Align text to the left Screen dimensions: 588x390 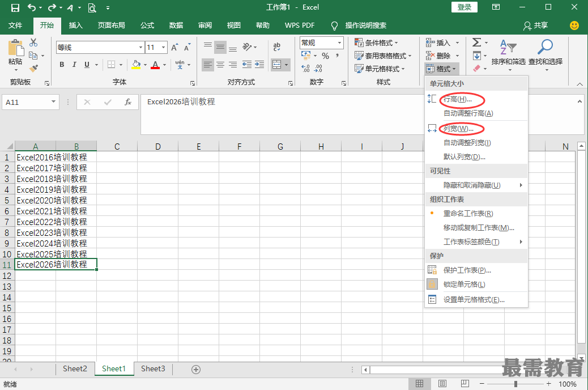click(x=208, y=65)
